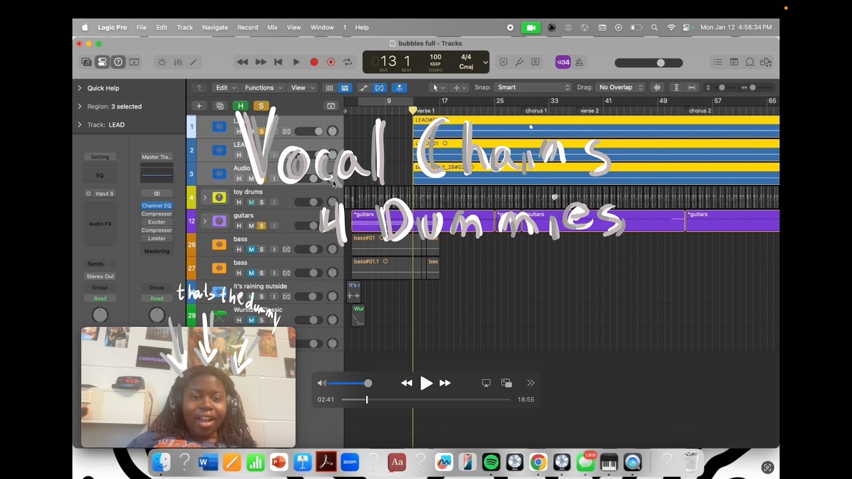Open Spotify from the Dock

[491, 462]
